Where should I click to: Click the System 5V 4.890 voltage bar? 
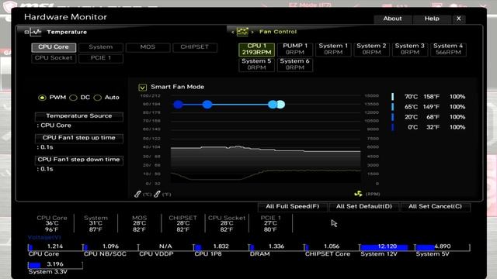pos(442,246)
